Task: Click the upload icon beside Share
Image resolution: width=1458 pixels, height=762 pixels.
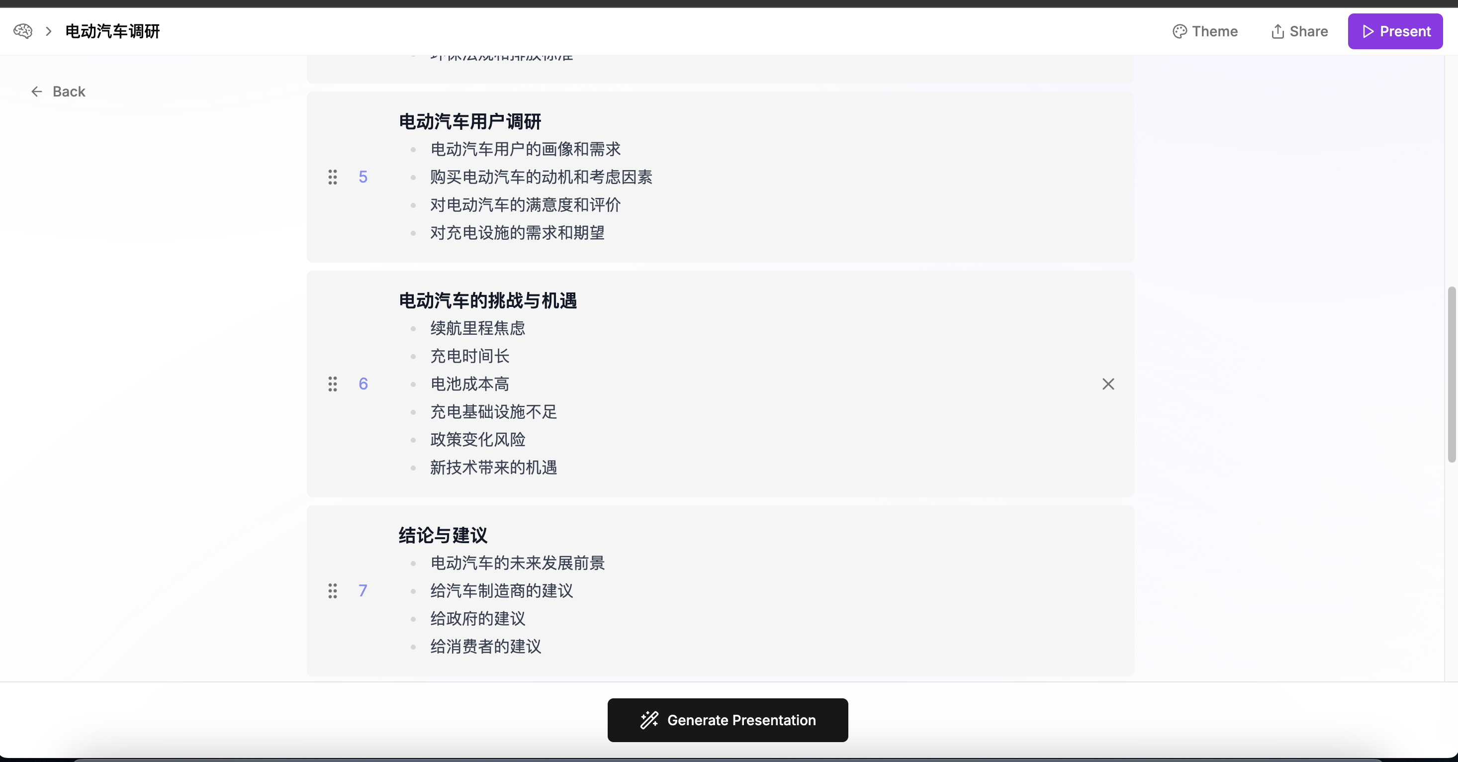Action: point(1277,31)
